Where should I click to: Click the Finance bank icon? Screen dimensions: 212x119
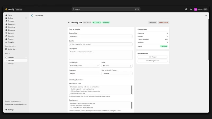pos(6,39)
